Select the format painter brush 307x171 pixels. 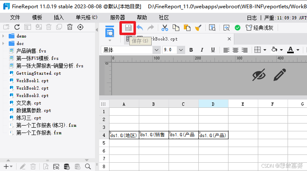198,28
